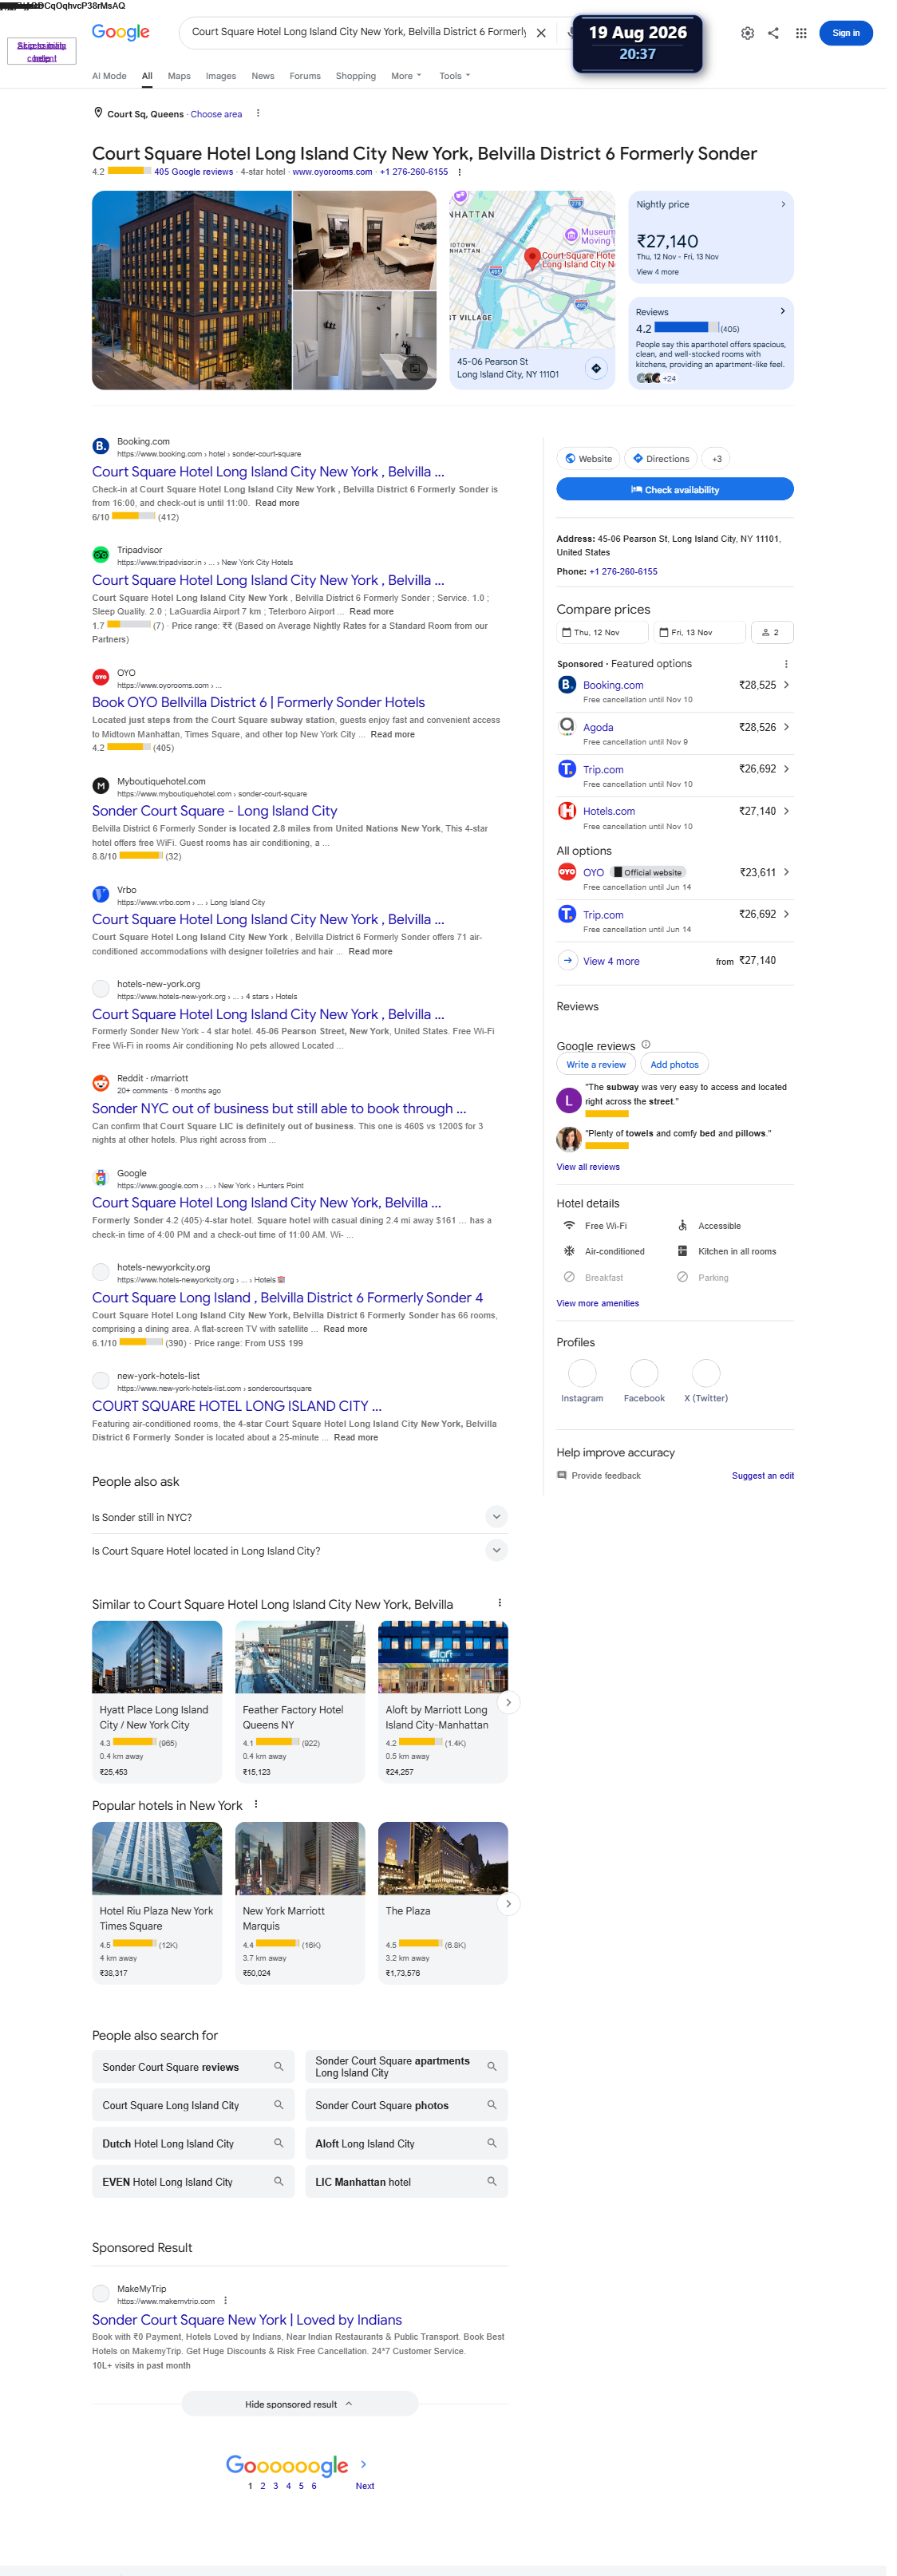This screenshot has width=897, height=2576.
Task: Collapse Hide sponsored result button
Action: (x=300, y=2404)
